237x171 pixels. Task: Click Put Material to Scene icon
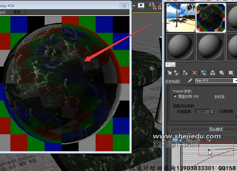(x=176, y=73)
